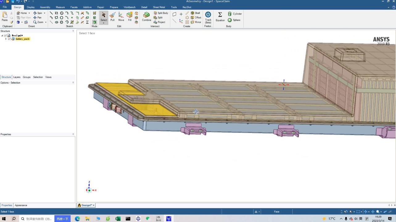The image size is (396, 222).
Task: Click the Paste clipboard button
Action: click(5, 17)
